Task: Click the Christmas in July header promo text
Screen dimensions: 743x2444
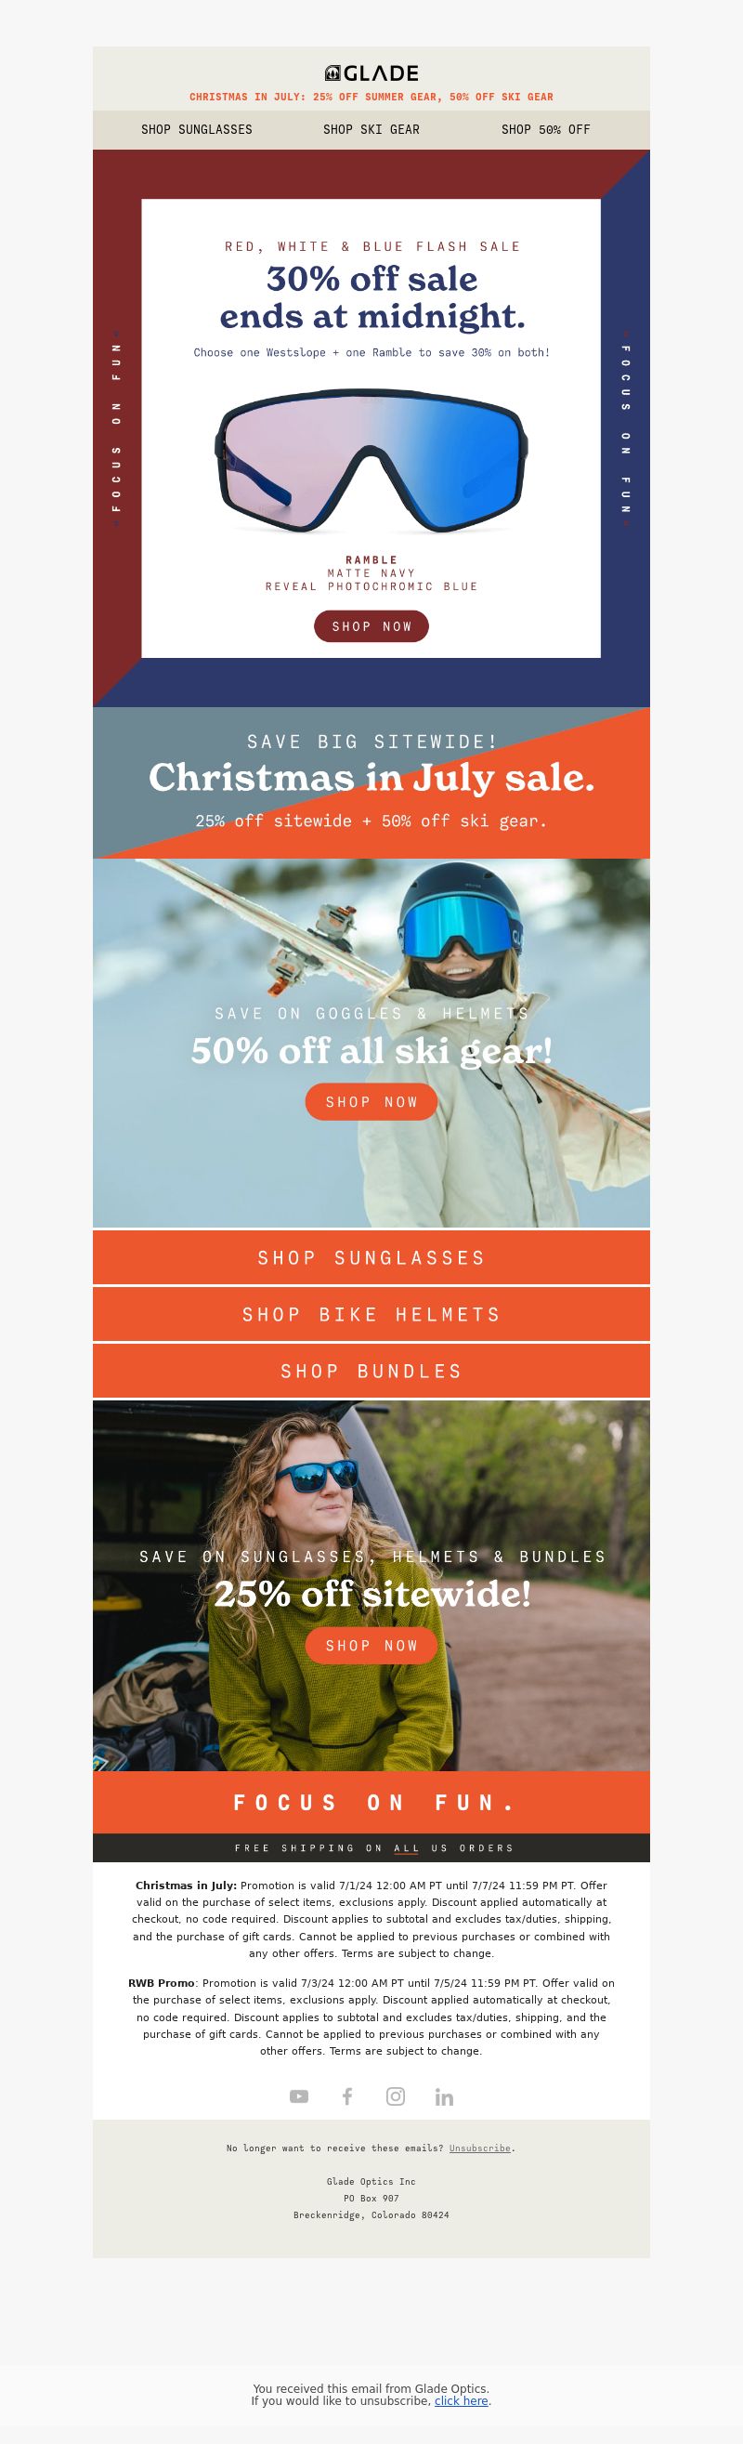Action: [371, 97]
